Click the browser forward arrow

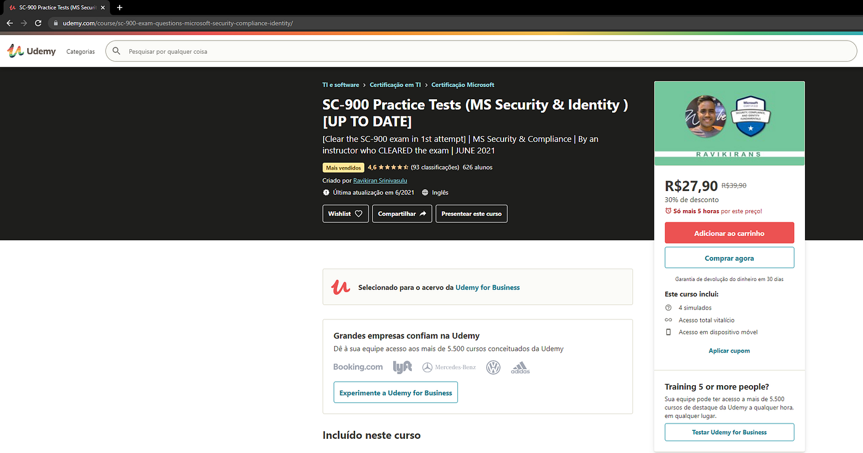[x=23, y=23]
